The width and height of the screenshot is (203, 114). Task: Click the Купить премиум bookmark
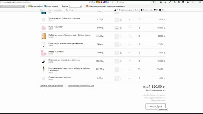(51, 6)
